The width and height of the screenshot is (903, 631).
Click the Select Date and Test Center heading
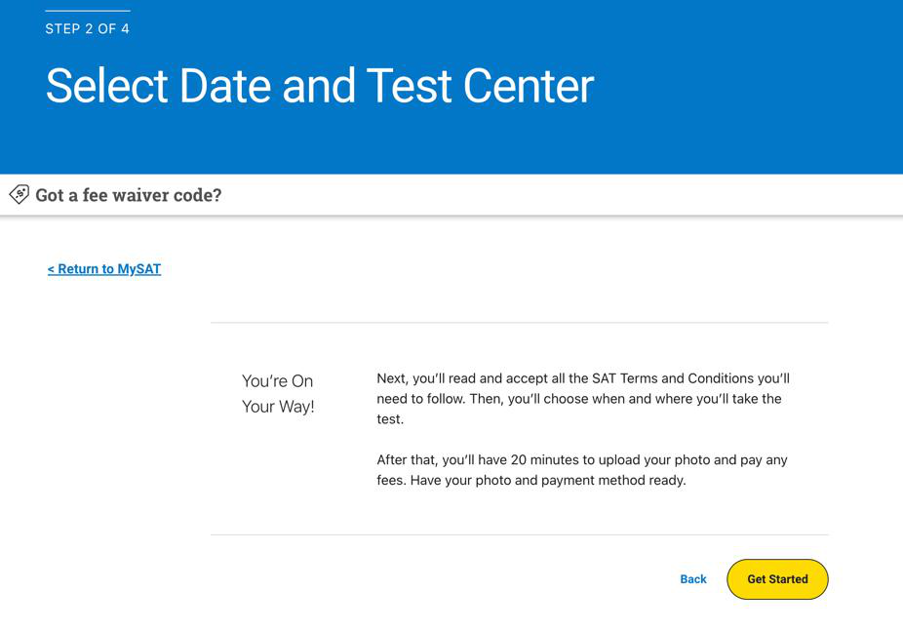click(x=320, y=86)
